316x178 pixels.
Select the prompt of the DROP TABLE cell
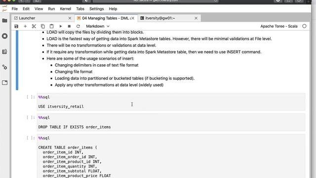31,118
